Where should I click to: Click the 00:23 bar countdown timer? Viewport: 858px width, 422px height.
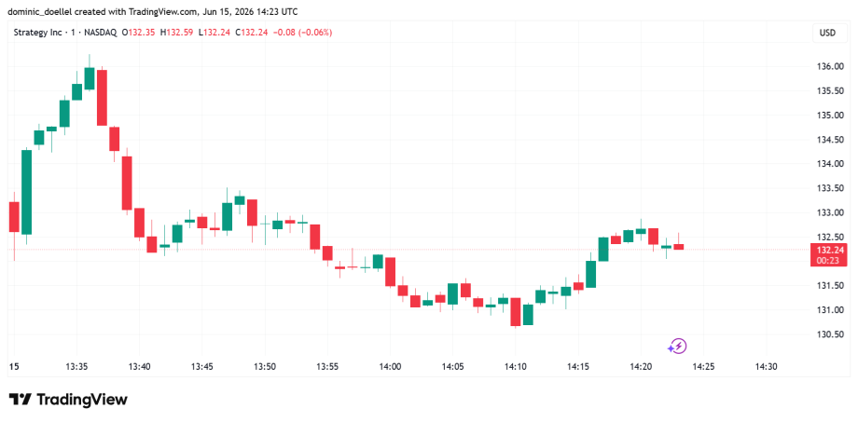[828, 261]
